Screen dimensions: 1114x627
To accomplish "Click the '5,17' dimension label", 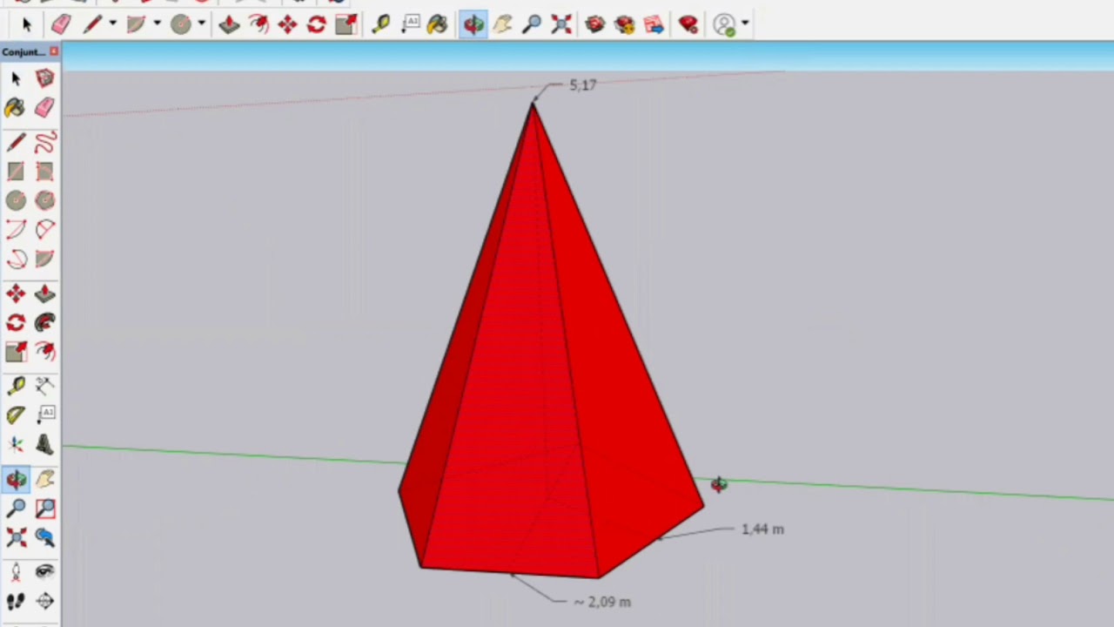I will pyautogui.click(x=583, y=84).
